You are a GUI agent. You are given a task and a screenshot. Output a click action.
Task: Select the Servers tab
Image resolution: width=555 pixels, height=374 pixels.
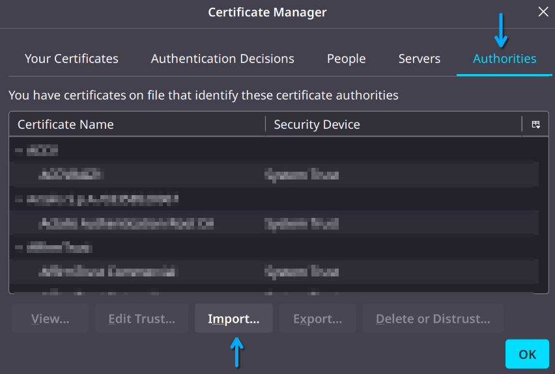(420, 59)
